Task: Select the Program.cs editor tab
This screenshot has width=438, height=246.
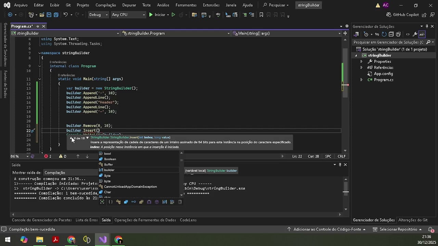Action: (x=22, y=26)
